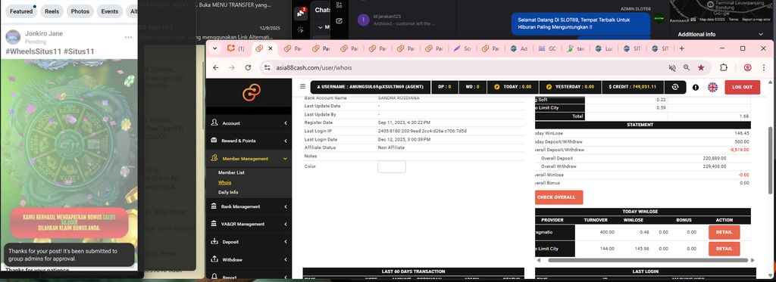This screenshot has width=776, height=282.
Task: Click the Bank Management icon in sidebar
Action: point(214,206)
